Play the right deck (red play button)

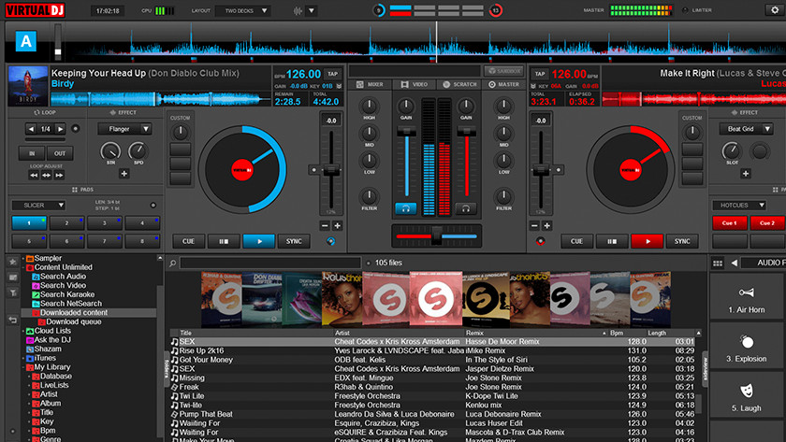pos(648,241)
